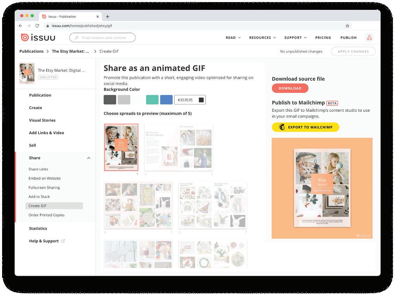Select white background color swatch
This screenshot has width=395, height=295.
click(138, 100)
